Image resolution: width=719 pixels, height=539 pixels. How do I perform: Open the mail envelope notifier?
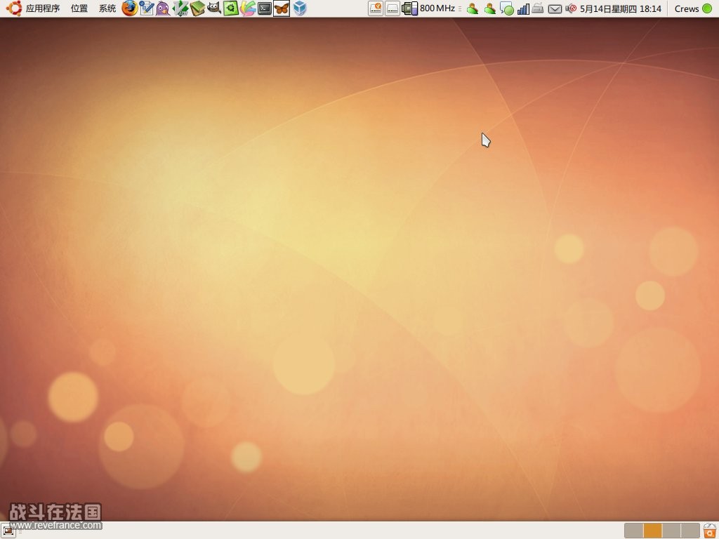point(555,8)
